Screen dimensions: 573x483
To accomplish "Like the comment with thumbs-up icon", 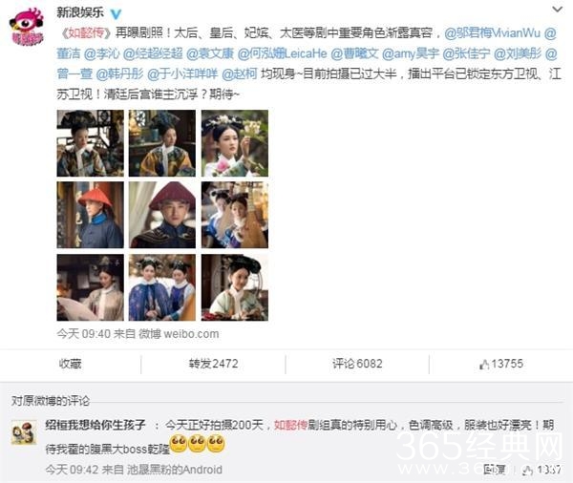I will tap(541, 470).
